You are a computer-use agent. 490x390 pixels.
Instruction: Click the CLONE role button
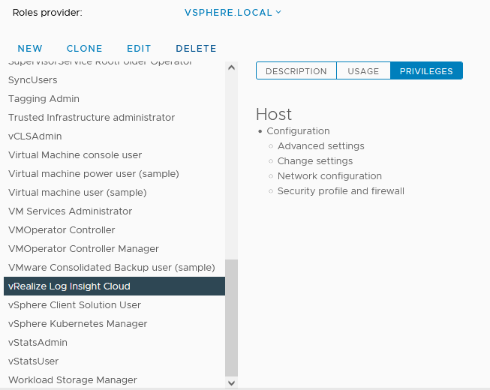[84, 49]
